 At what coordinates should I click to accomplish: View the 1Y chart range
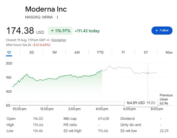pos(123,52)
